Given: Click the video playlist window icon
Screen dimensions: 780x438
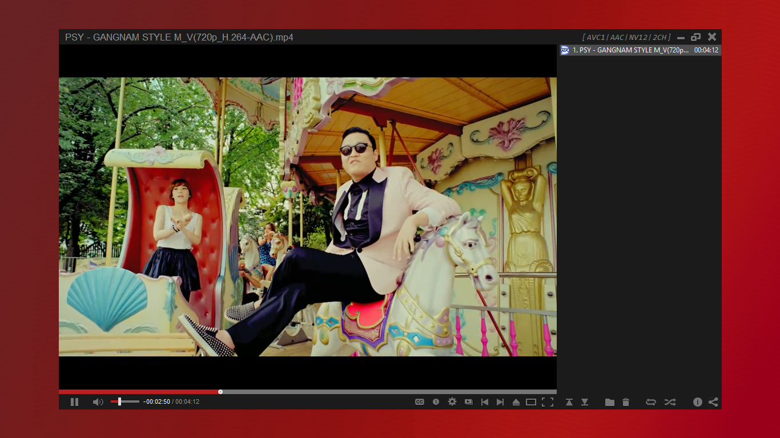Looking at the screenshot, I should pyautogui.click(x=469, y=402).
